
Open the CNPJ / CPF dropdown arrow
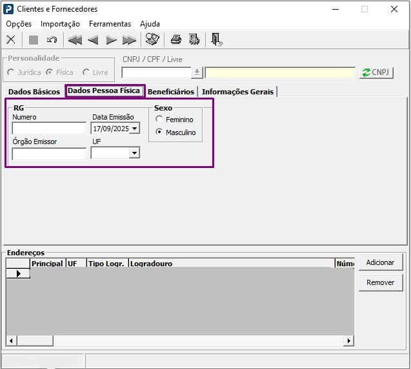(197, 72)
